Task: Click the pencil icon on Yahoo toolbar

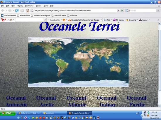Action: pos(11,20)
